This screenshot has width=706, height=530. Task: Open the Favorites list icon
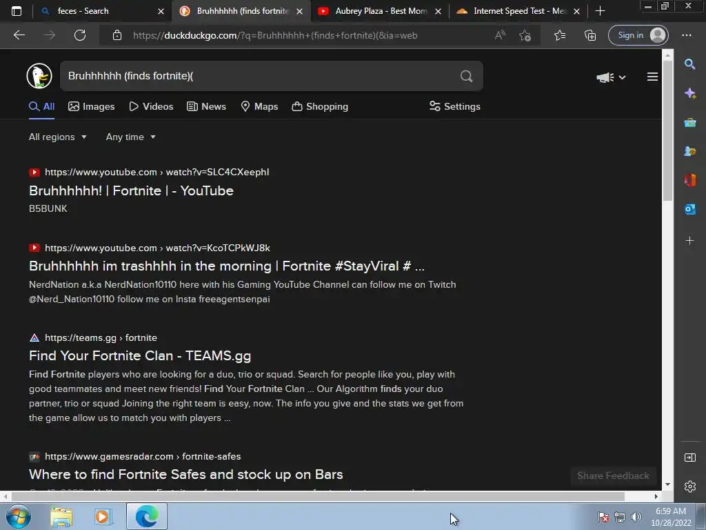[560, 35]
